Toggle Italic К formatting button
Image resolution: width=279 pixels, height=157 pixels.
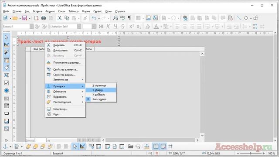coord(108,27)
